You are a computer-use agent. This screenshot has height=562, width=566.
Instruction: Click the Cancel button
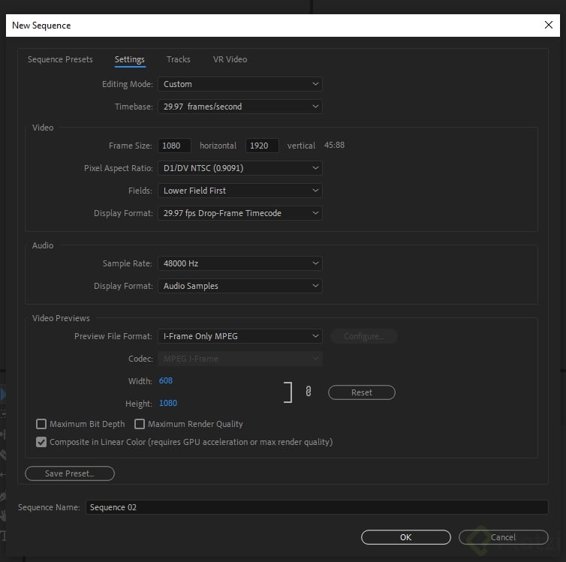tap(503, 537)
